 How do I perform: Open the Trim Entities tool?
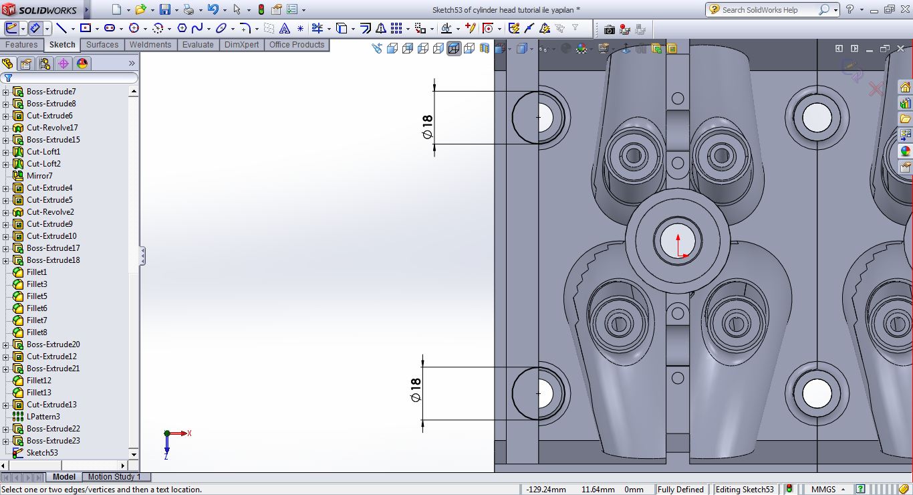coord(317,29)
